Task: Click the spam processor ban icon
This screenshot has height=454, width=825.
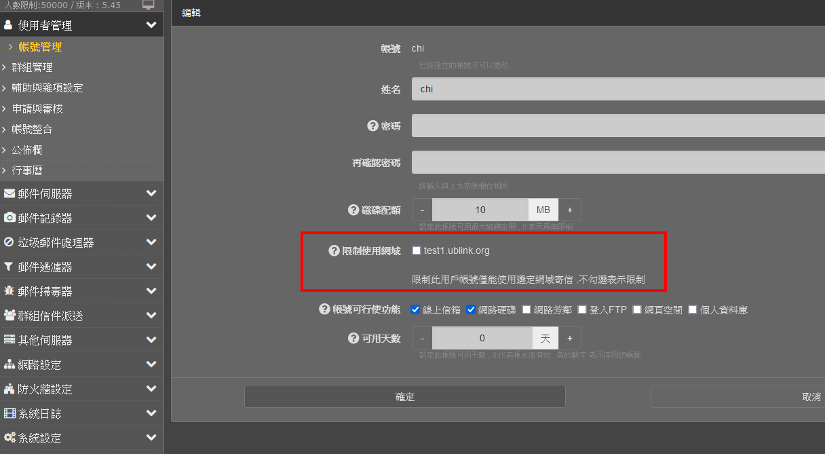Action: [x=9, y=242]
